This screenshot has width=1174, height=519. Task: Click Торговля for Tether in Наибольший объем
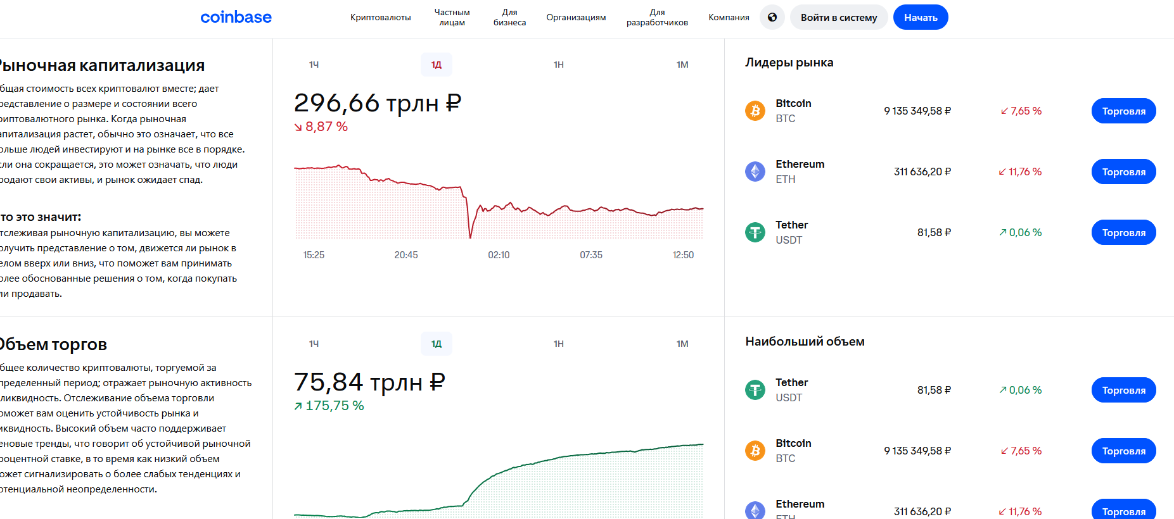pyautogui.click(x=1123, y=390)
